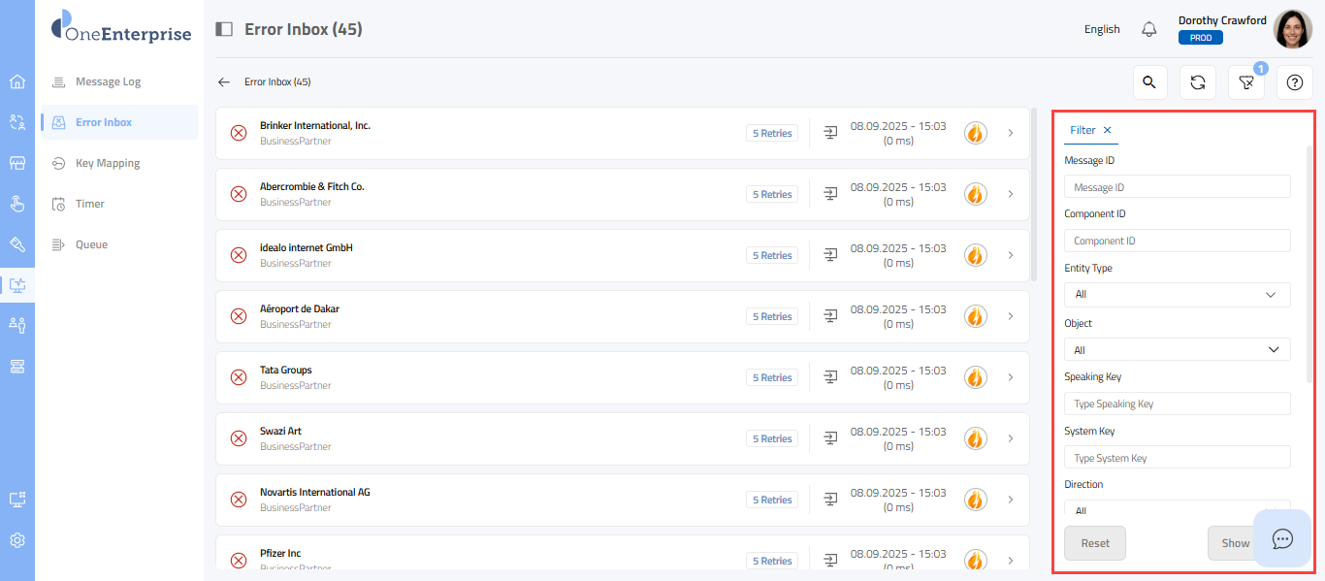Click the back arrow beside Error Inbox
1325x581 pixels.
click(x=224, y=82)
